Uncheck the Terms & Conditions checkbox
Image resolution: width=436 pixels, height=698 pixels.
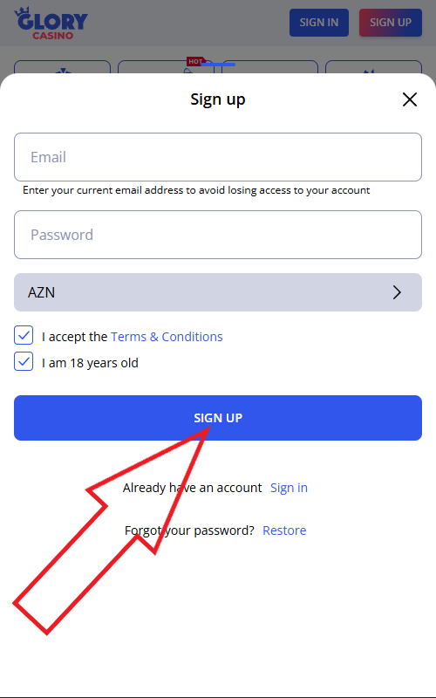24,335
